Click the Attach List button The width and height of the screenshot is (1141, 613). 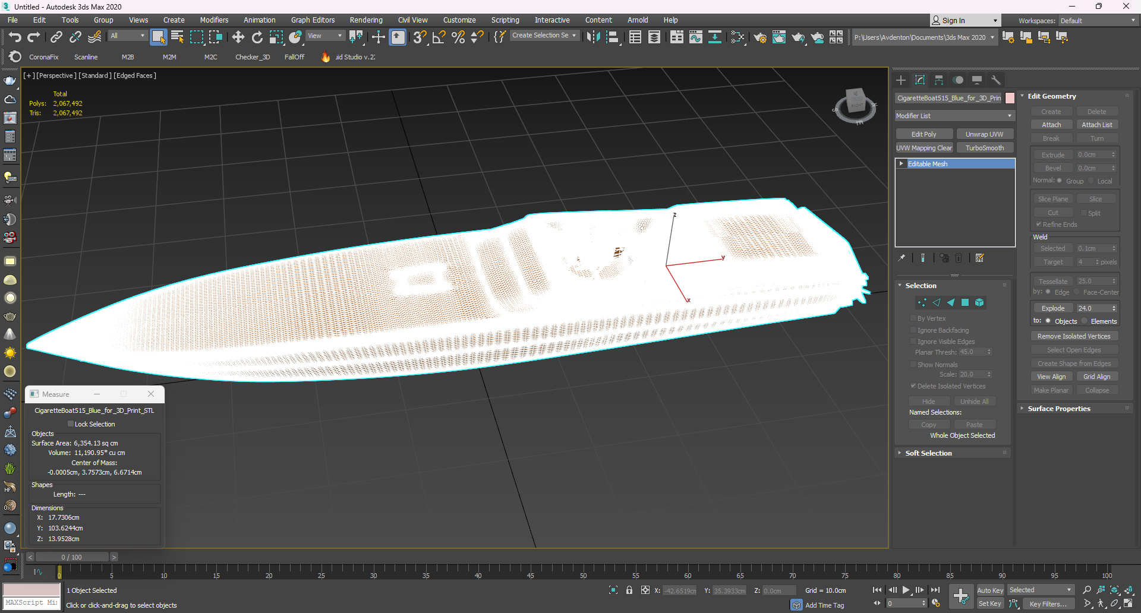point(1097,125)
